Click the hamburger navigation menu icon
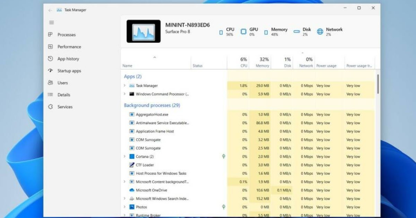Screen dimensions: 416x218 51,22
